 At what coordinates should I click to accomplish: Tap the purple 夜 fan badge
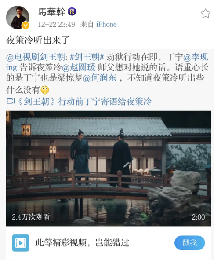coord(72,11)
